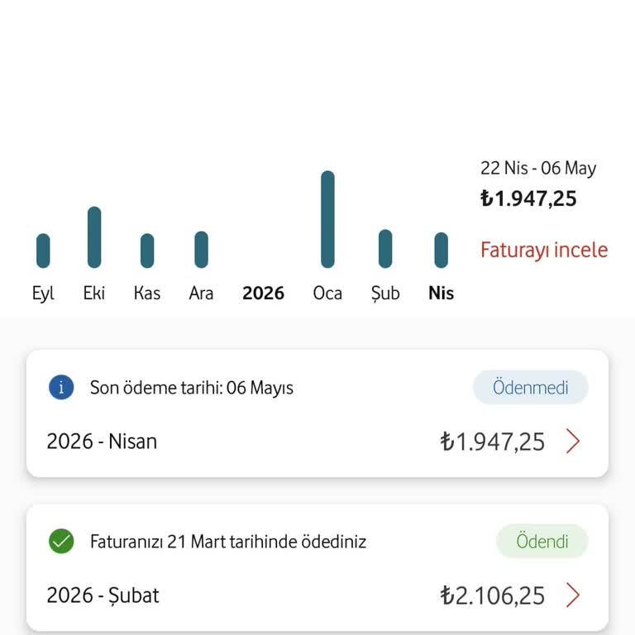Select the Kas bar in the chart
635x635 pixels.
coord(147,251)
